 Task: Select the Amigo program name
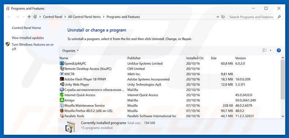69,100
